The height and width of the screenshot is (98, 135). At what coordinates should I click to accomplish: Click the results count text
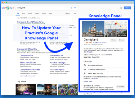point(29,18)
